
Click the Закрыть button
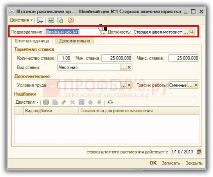(x=194, y=163)
